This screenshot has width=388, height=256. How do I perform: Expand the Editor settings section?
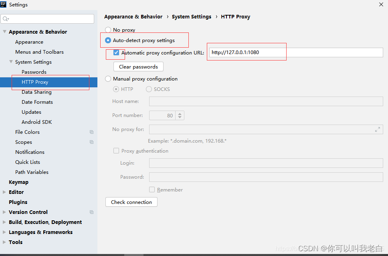pos(4,192)
